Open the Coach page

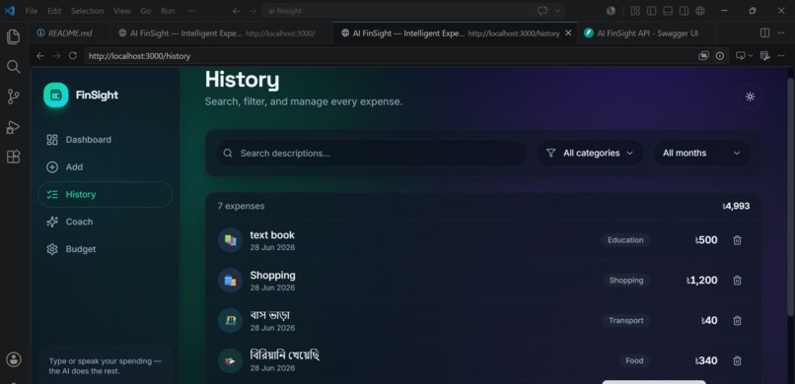point(105,222)
